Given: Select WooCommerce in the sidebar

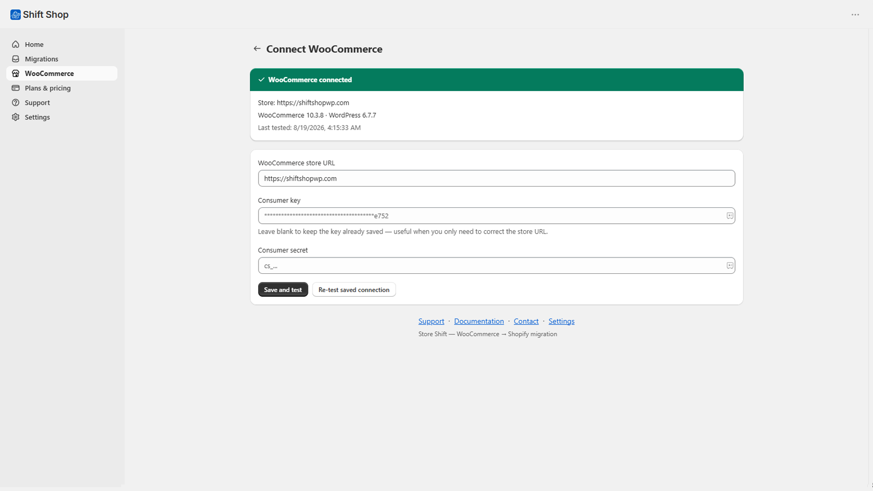Looking at the screenshot, I should (x=62, y=73).
